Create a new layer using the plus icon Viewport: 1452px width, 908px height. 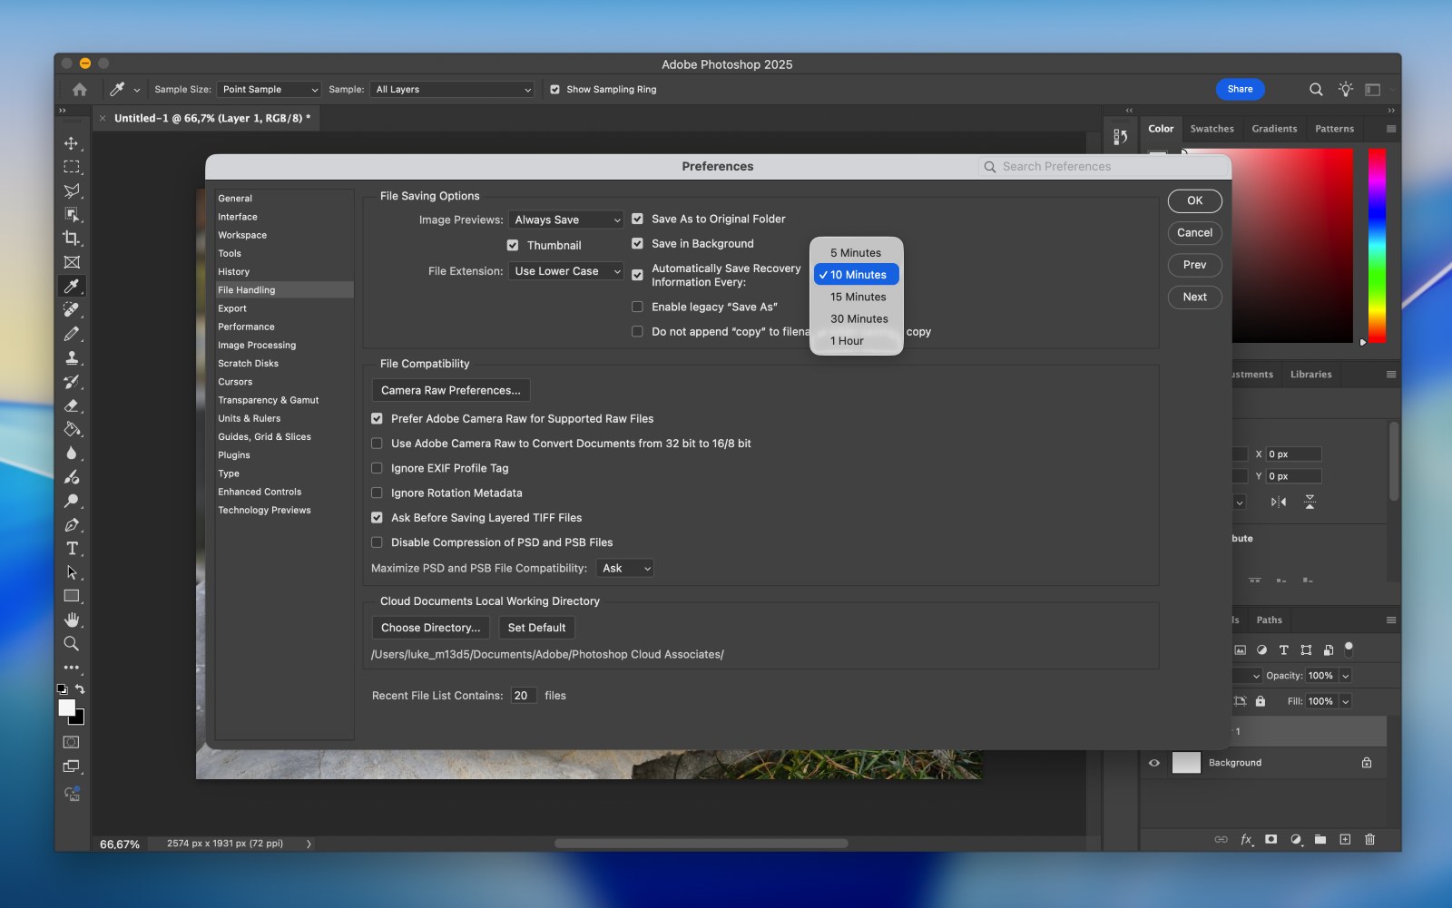click(x=1344, y=839)
